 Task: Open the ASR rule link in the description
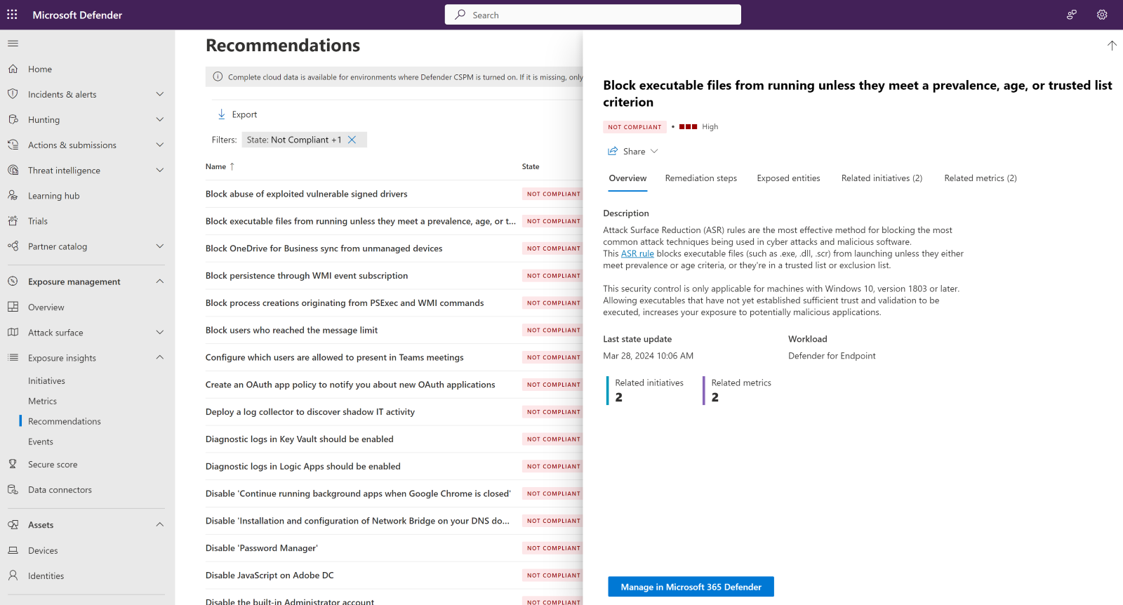pyautogui.click(x=637, y=253)
